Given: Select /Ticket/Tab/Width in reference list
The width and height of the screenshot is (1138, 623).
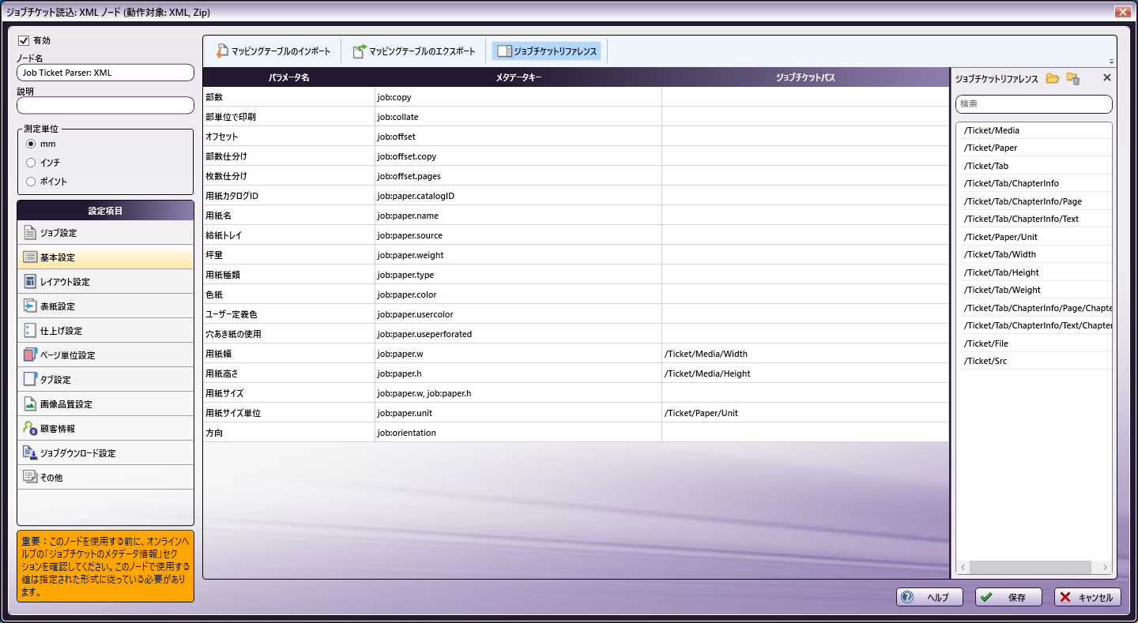Looking at the screenshot, I should point(1035,254).
